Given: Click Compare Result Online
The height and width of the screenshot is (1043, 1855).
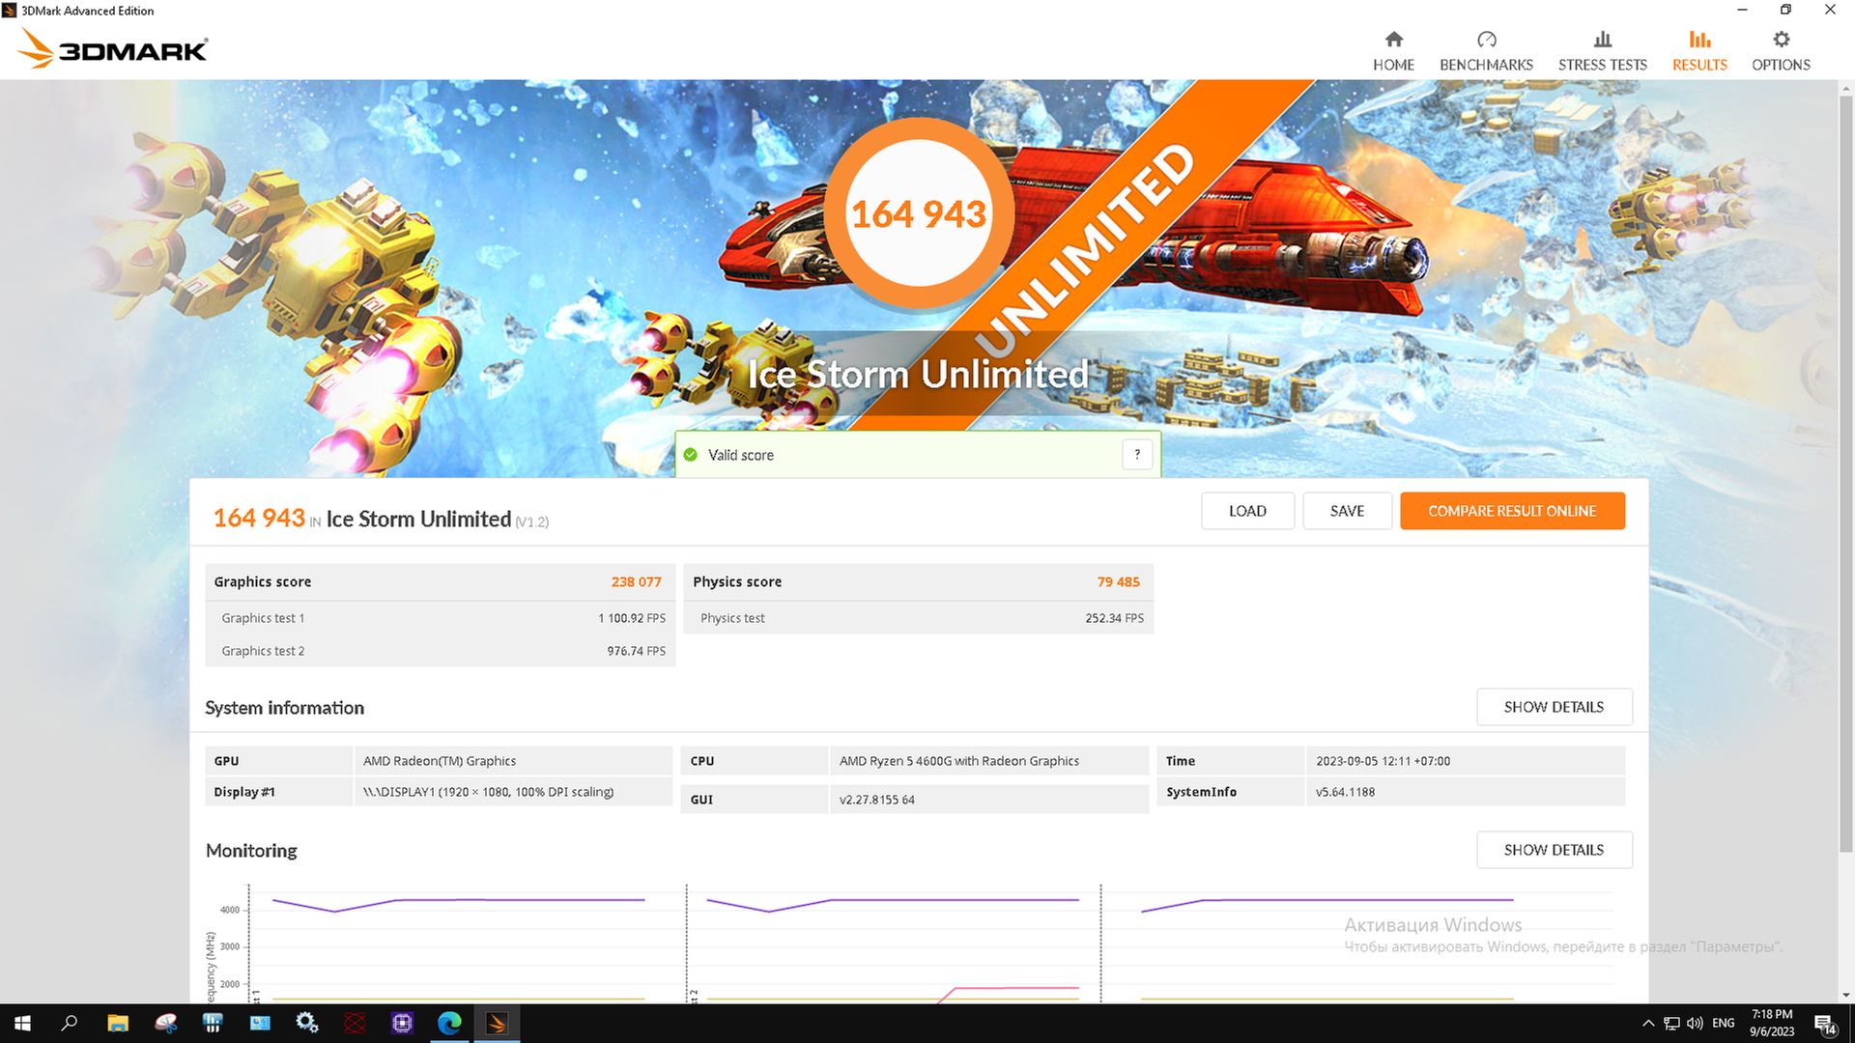Looking at the screenshot, I should pyautogui.click(x=1512, y=511).
